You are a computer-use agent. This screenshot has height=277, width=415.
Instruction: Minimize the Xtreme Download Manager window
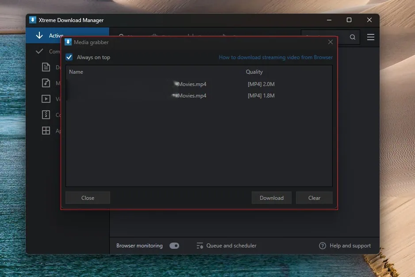(329, 20)
